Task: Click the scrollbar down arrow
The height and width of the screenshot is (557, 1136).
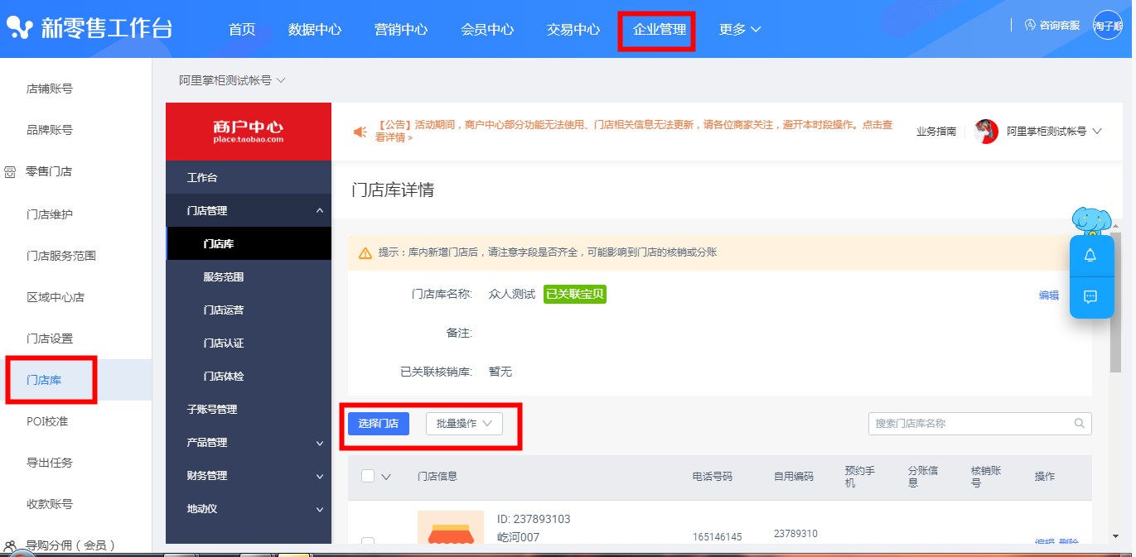Action: coord(1116,535)
